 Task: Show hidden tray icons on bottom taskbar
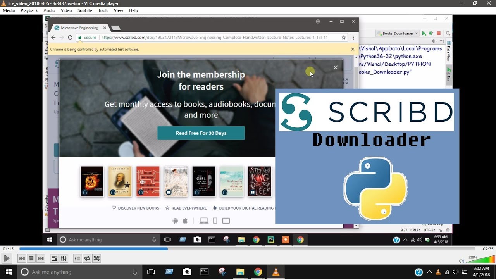(429, 272)
